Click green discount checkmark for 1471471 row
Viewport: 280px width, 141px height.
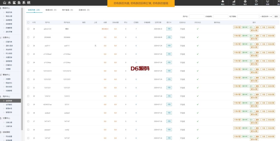pyautogui.click(x=198, y=121)
